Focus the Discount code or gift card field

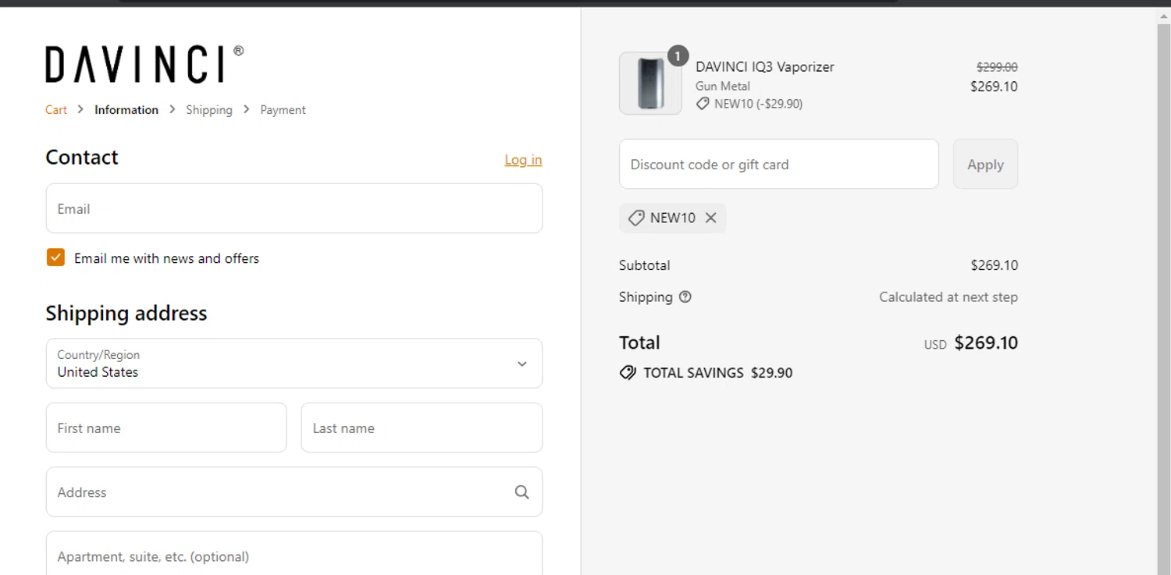click(x=779, y=165)
